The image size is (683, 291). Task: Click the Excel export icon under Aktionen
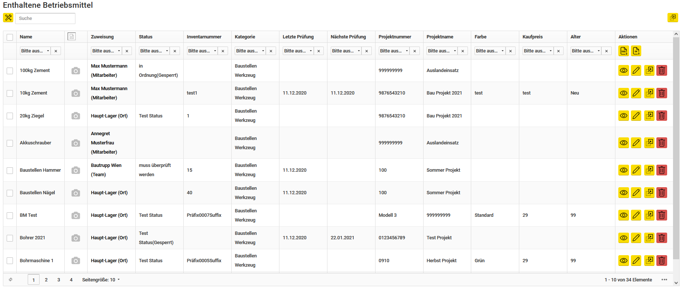[624, 51]
